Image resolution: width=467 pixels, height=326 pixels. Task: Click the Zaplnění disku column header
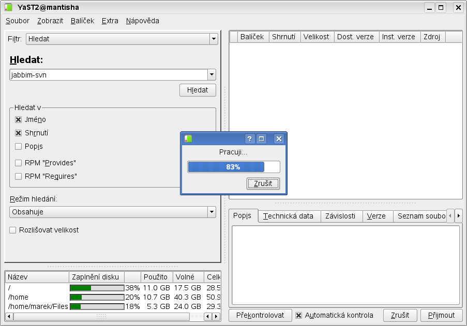97,277
